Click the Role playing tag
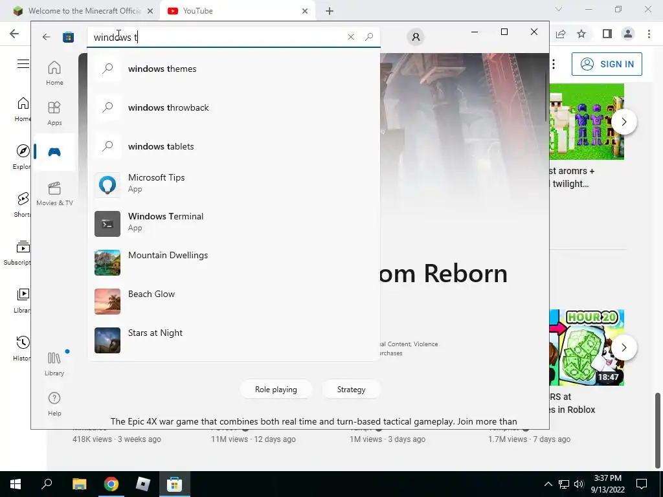 [276, 390]
